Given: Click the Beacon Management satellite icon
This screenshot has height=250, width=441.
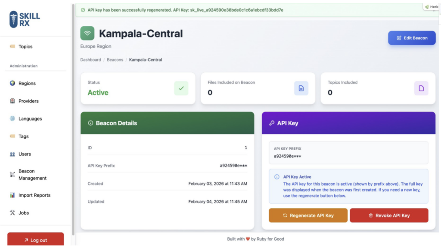Looking at the screenshot, I should pos(12,174).
